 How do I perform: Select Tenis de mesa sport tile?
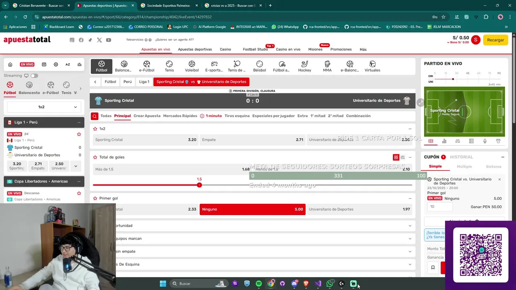point(237,66)
